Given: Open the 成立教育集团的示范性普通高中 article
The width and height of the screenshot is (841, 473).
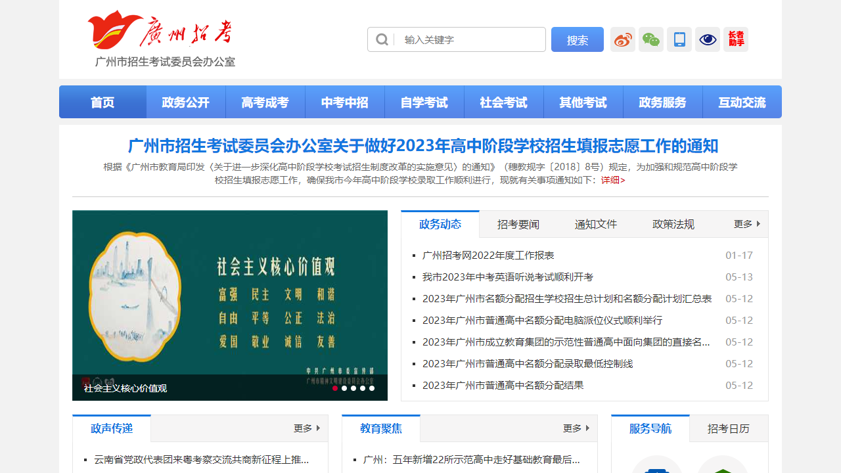Looking at the screenshot, I should point(566,342).
